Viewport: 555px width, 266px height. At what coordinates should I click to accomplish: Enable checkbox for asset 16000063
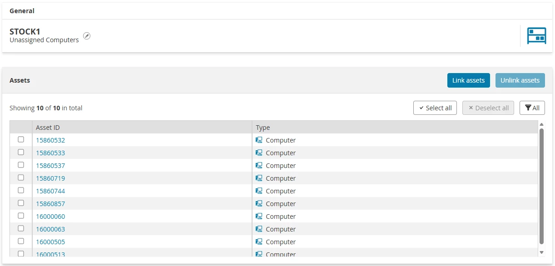click(x=21, y=228)
